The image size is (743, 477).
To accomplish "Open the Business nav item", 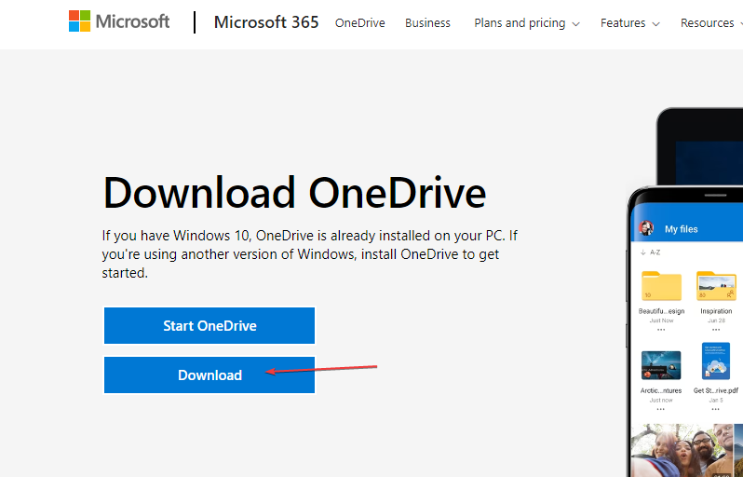I will tap(427, 22).
